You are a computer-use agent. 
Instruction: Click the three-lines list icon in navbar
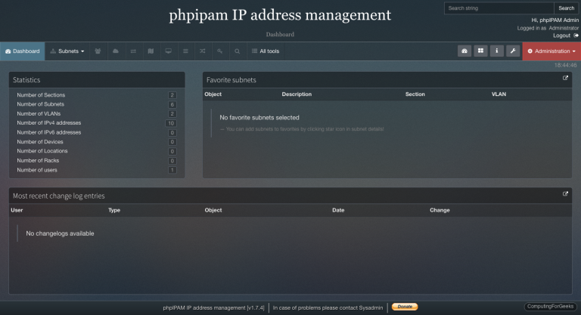(185, 51)
